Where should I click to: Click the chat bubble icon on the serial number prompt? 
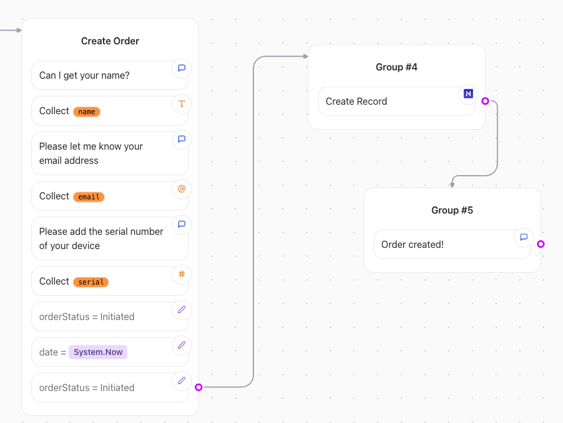[182, 225]
